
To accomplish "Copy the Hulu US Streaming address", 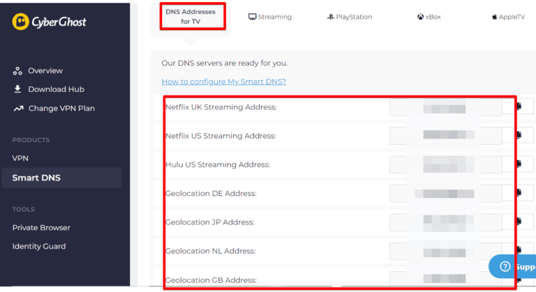I will coord(520,164).
